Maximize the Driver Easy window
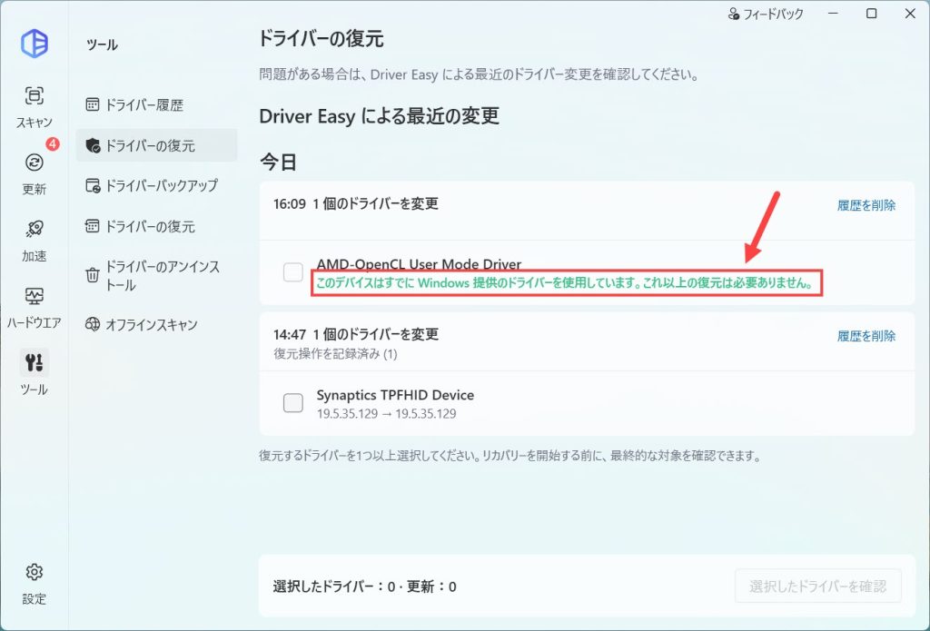Image resolution: width=930 pixels, height=631 pixels. point(871,14)
